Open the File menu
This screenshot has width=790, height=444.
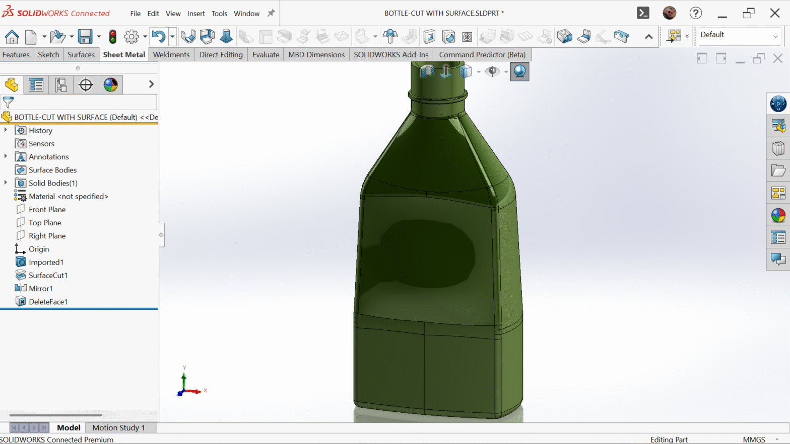pyautogui.click(x=136, y=14)
